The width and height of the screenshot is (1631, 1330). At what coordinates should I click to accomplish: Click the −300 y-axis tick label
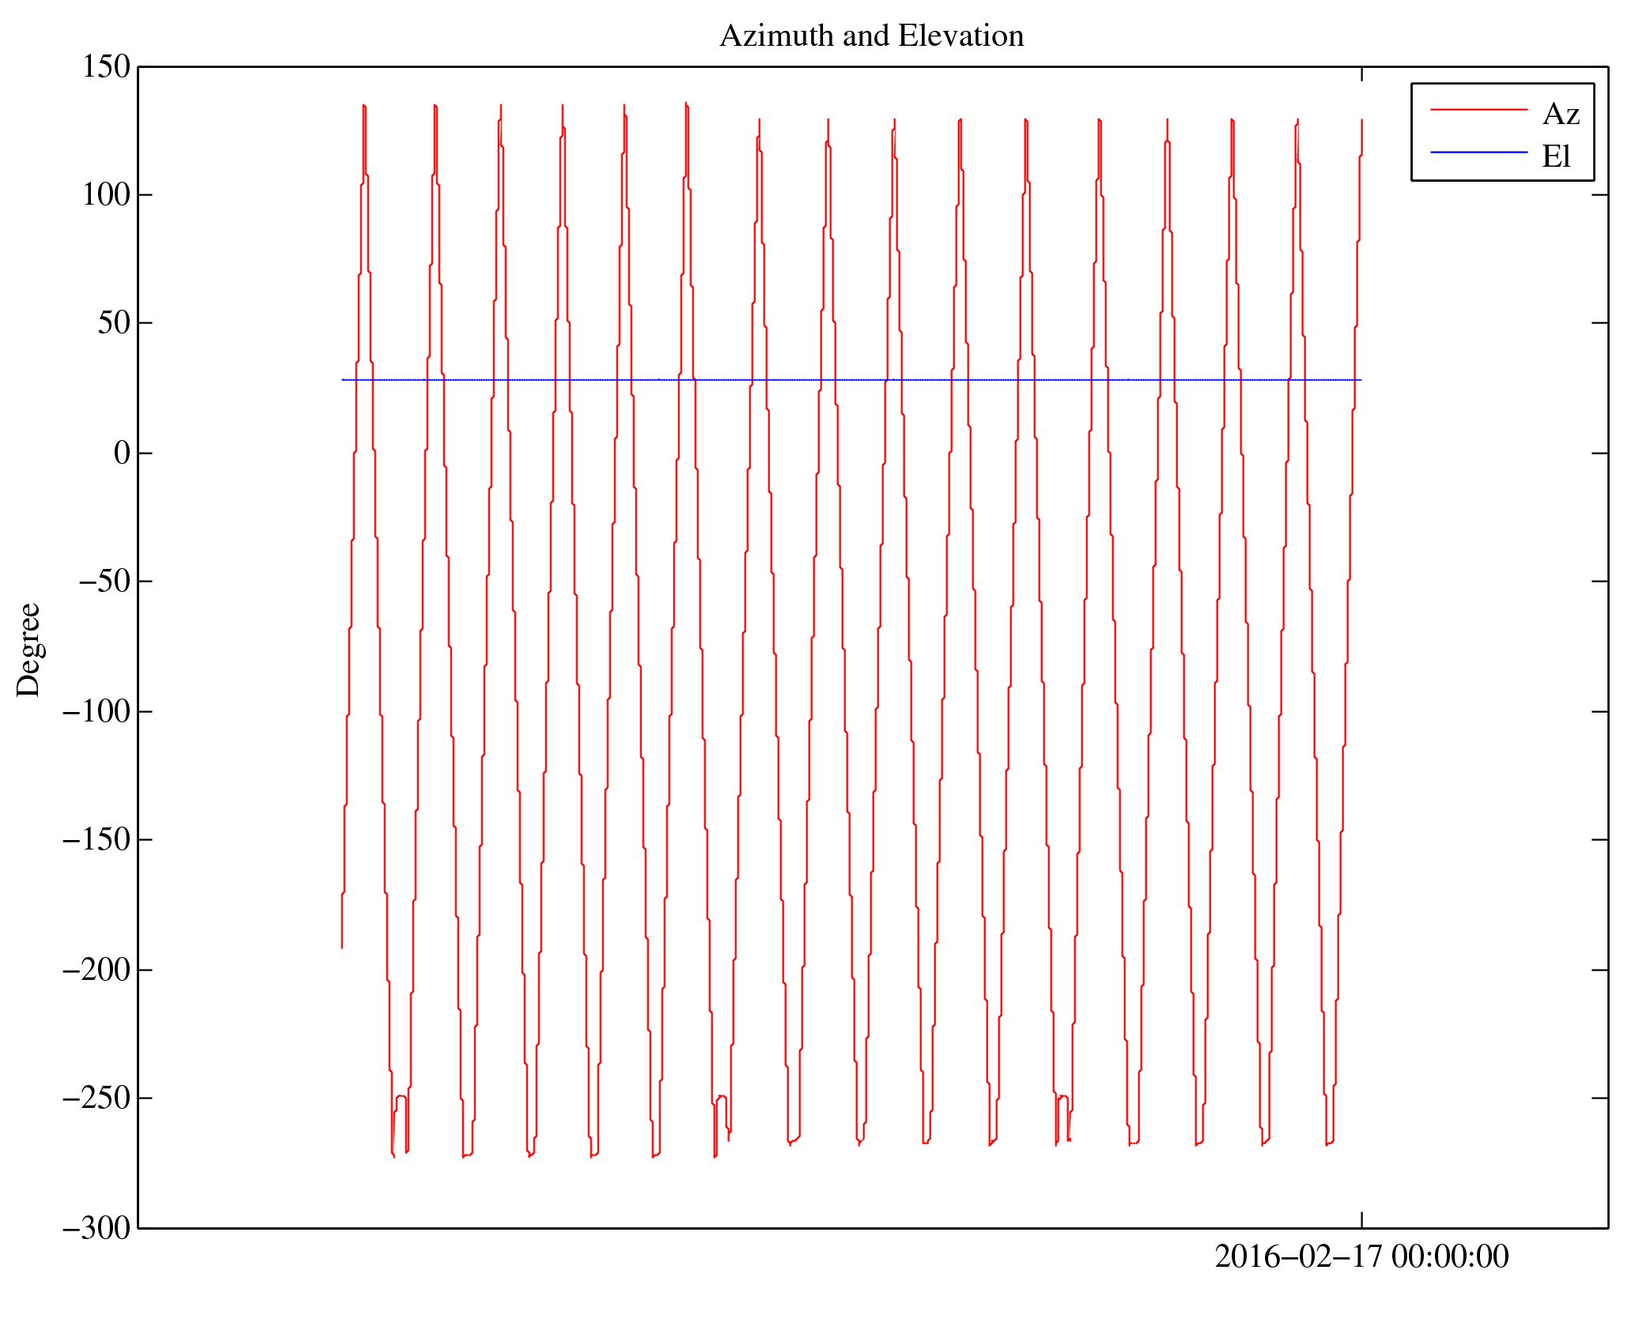tap(96, 1228)
